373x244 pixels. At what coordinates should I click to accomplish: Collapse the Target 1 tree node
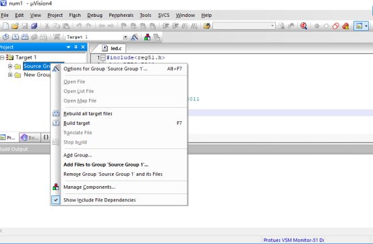coord(2,57)
